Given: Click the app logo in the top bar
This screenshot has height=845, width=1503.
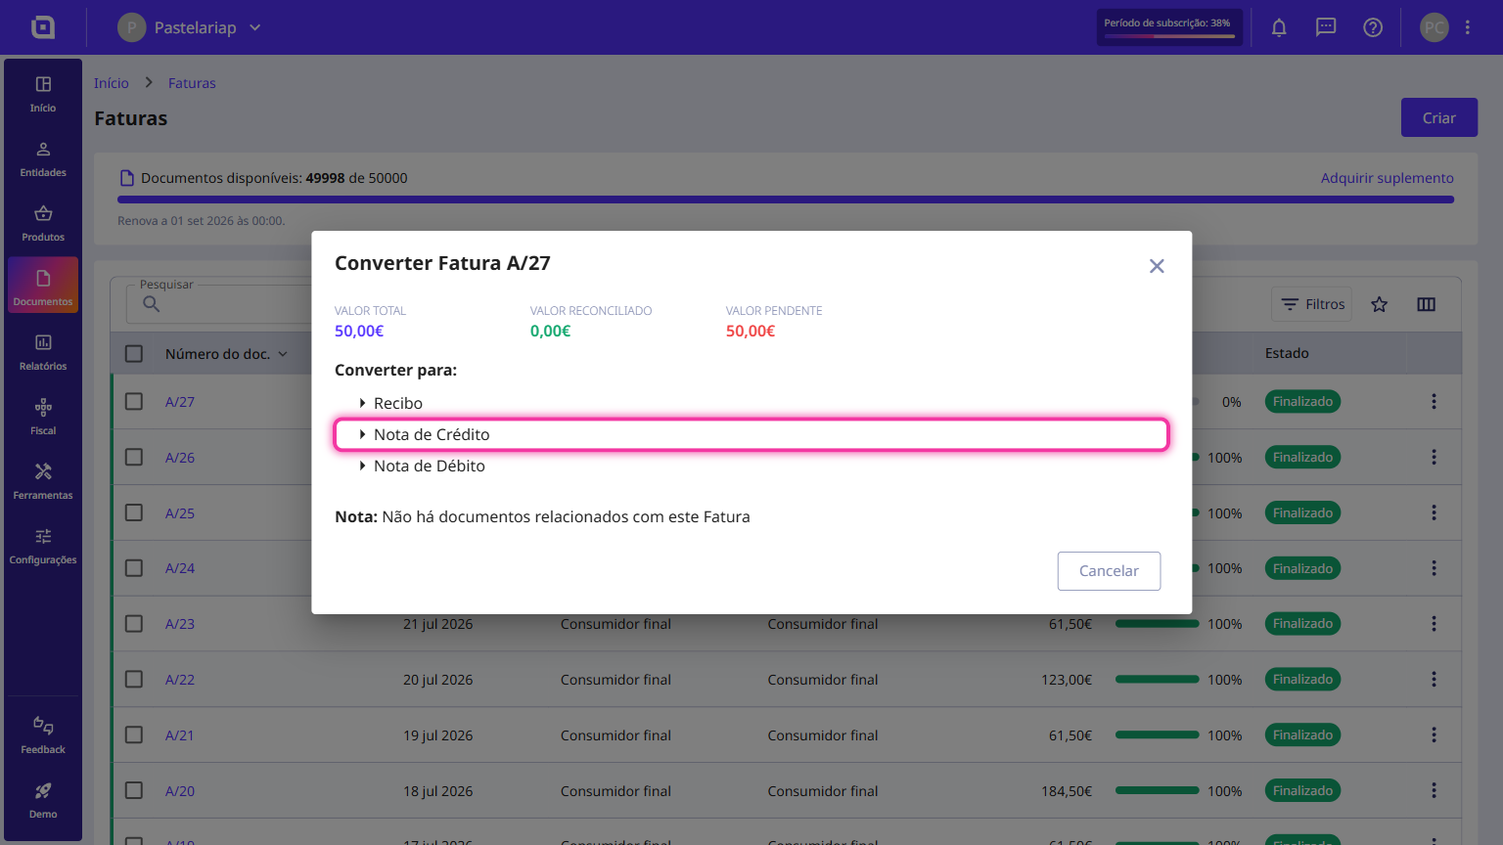Looking at the screenshot, I should pos(43,27).
